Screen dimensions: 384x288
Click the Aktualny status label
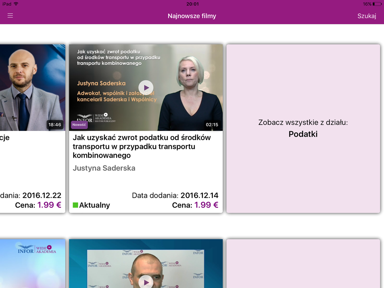click(94, 205)
